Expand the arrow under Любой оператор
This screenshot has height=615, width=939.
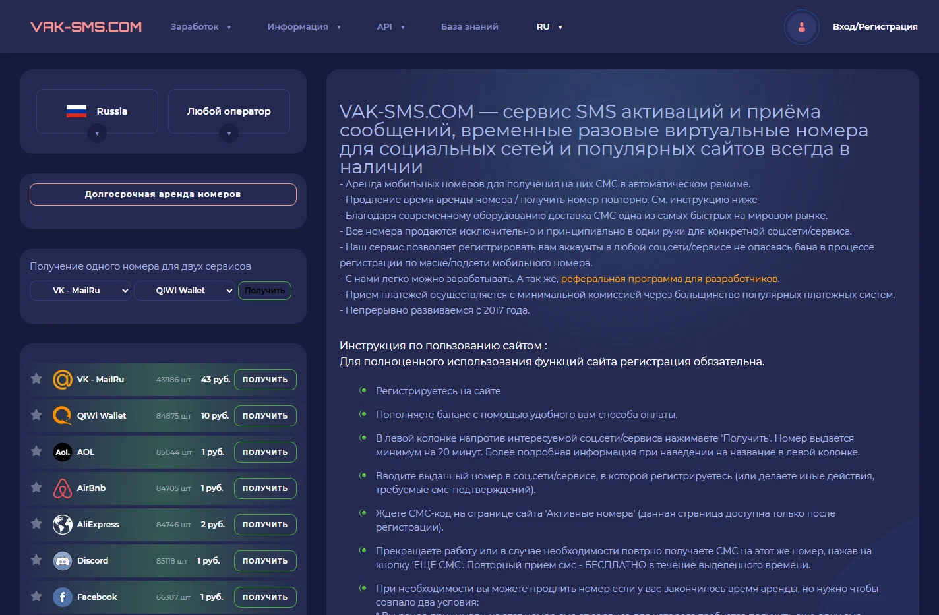pyautogui.click(x=229, y=134)
